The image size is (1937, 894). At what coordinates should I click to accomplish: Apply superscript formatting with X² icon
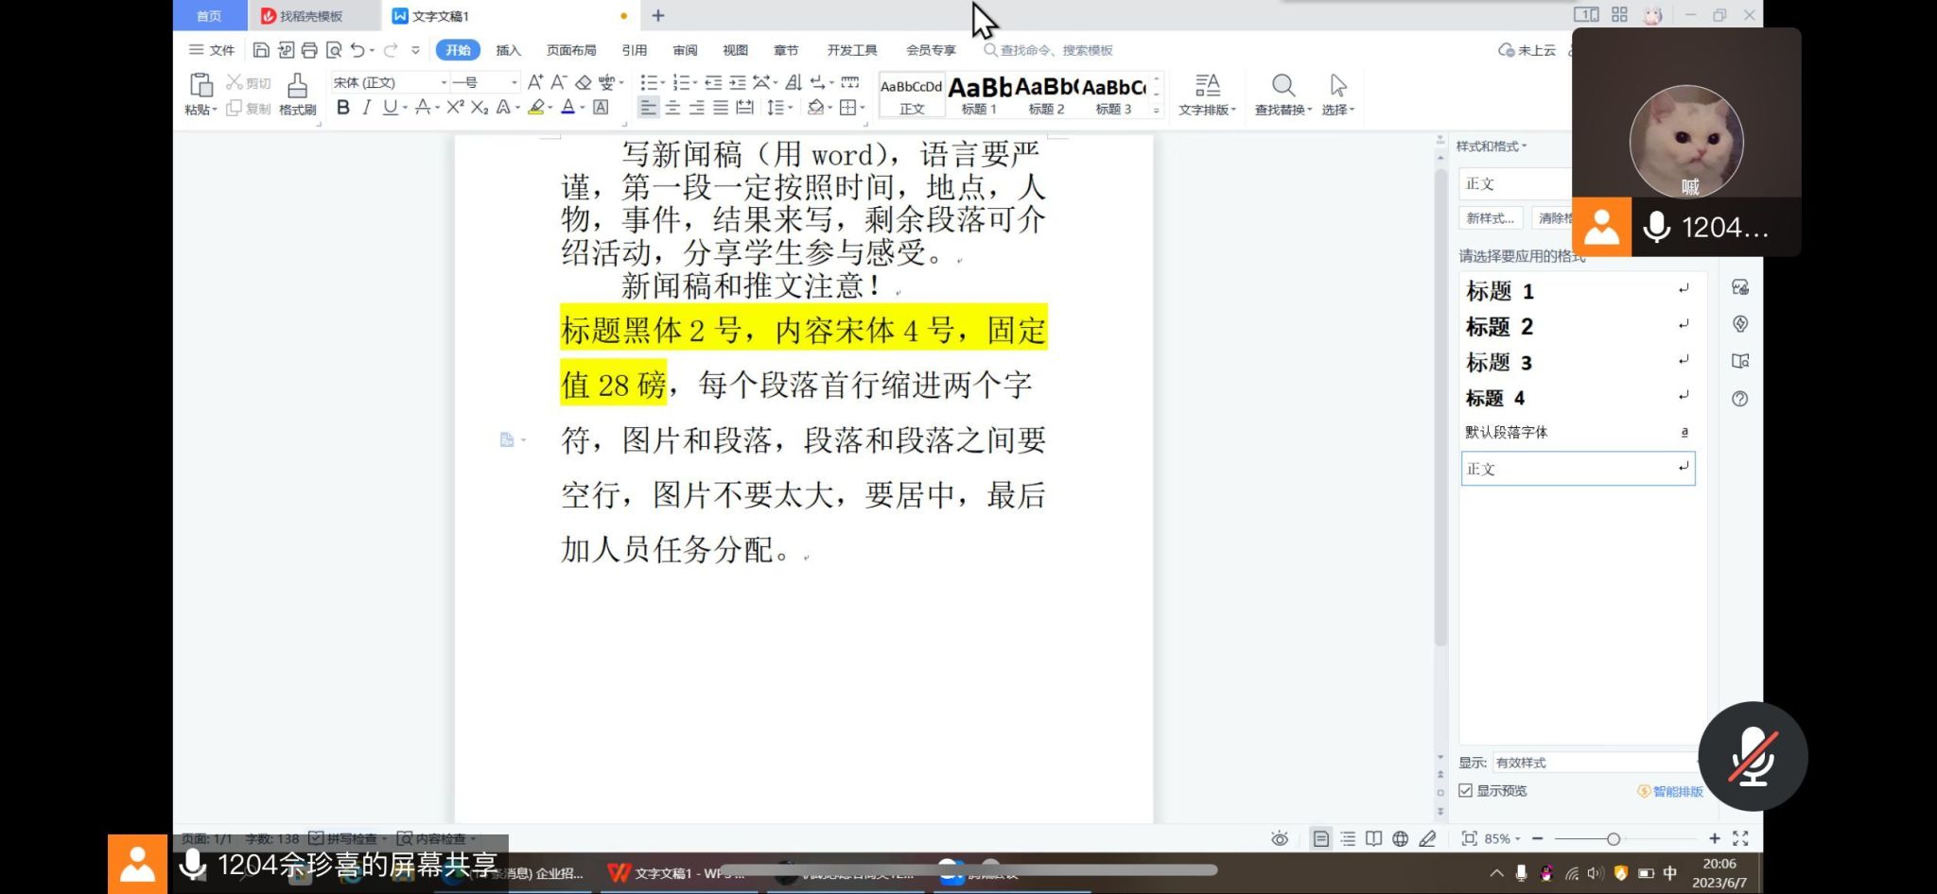point(455,108)
